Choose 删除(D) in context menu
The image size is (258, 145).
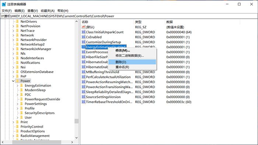click(x=132, y=62)
